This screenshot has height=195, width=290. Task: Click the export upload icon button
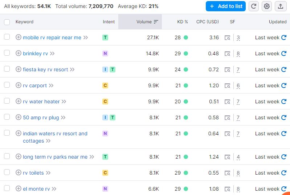[x=281, y=6]
